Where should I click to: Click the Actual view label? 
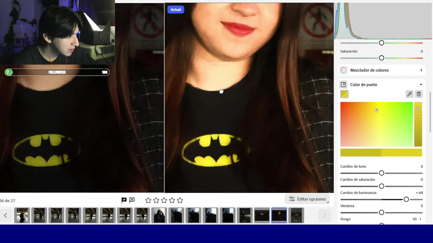(x=176, y=9)
